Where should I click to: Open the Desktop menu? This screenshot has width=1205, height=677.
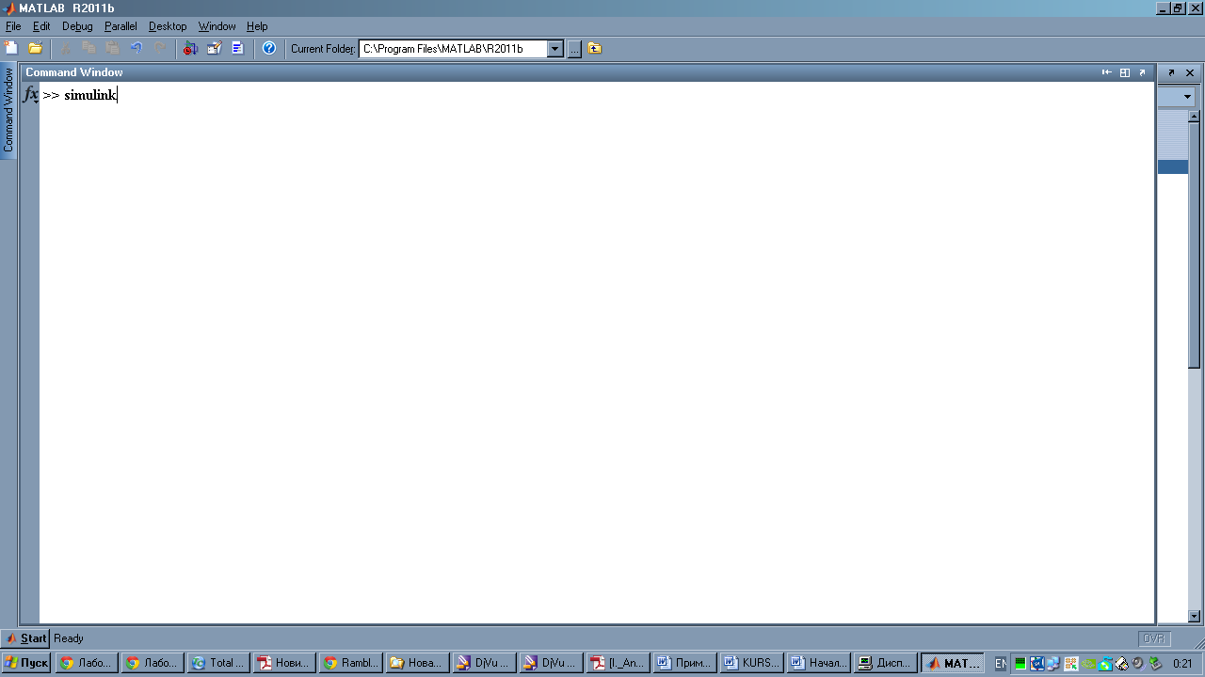168,26
